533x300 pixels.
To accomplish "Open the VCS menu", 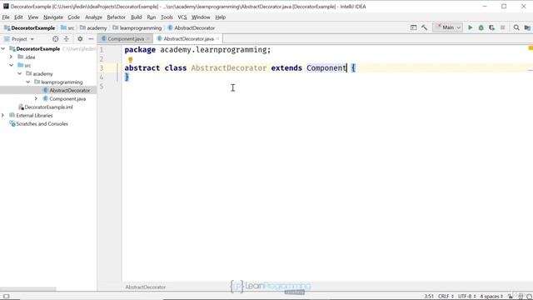I will 182,17.
